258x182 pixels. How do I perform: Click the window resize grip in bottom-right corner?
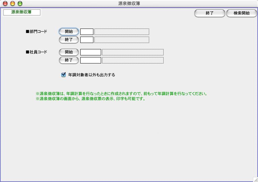pyautogui.click(x=255, y=179)
